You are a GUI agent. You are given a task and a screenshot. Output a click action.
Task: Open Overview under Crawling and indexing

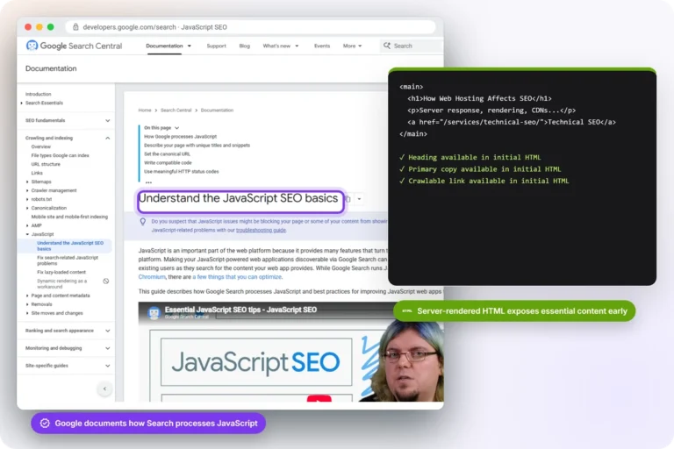click(x=41, y=146)
